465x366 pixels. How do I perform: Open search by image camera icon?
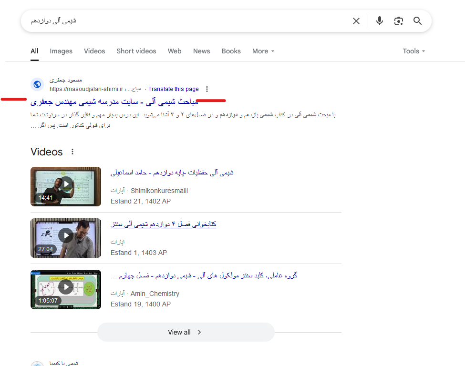pyautogui.click(x=399, y=21)
